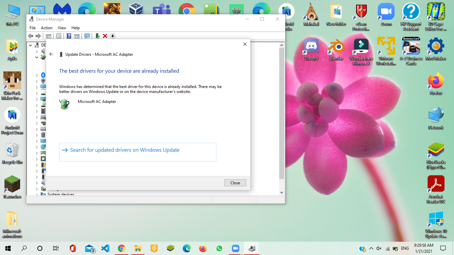Open Discord desktop shortcut
Screen dimensions: 454x255
click(x=311, y=50)
